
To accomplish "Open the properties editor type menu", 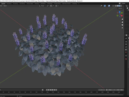I will 127,35.
